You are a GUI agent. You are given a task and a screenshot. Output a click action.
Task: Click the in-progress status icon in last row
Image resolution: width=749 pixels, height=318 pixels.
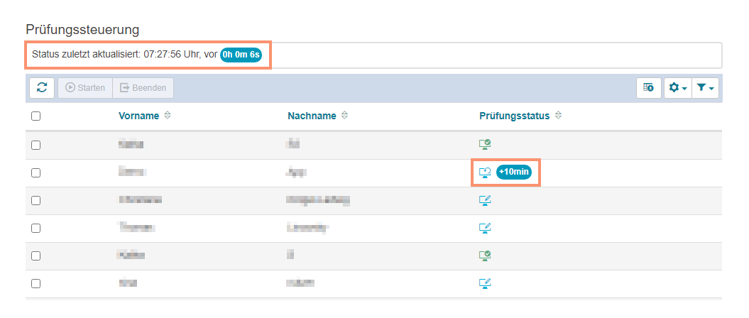(485, 283)
